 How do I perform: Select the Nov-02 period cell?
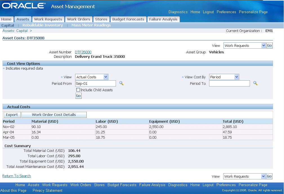click(17, 127)
